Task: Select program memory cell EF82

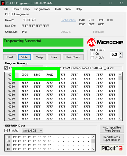Action: tap(37, 75)
